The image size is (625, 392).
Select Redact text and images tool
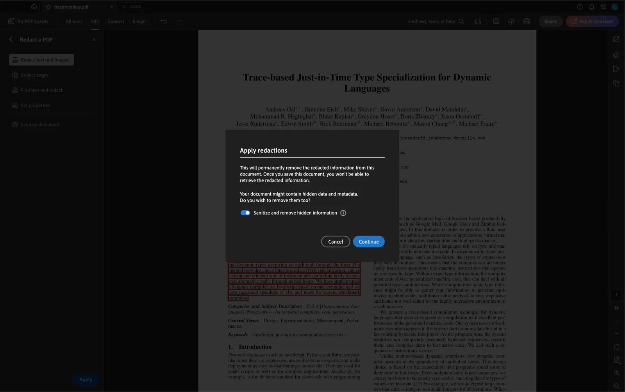coord(41,60)
